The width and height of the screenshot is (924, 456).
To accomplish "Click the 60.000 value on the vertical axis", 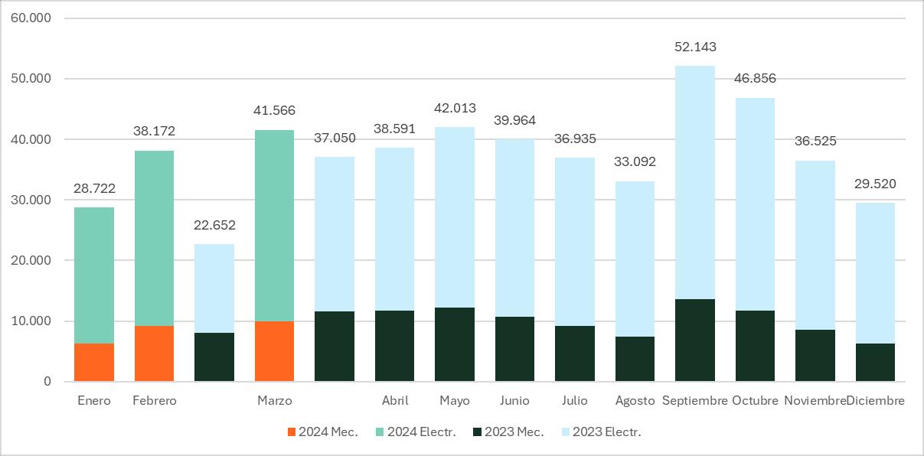I will (31, 18).
